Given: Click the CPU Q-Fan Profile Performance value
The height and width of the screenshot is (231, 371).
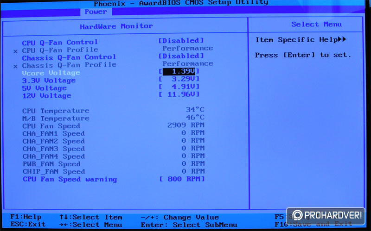Looking at the screenshot, I should tap(188, 49).
